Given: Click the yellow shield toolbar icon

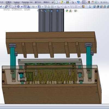Looking at the screenshot, I should pyautogui.click(x=83, y=7).
